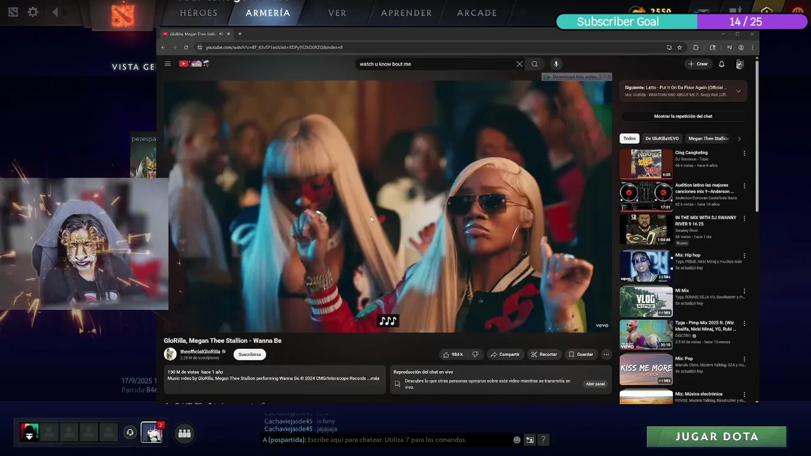Open options for Cing Cangkeling video
This screenshot has width=811, height=456.
click(744, 153)
